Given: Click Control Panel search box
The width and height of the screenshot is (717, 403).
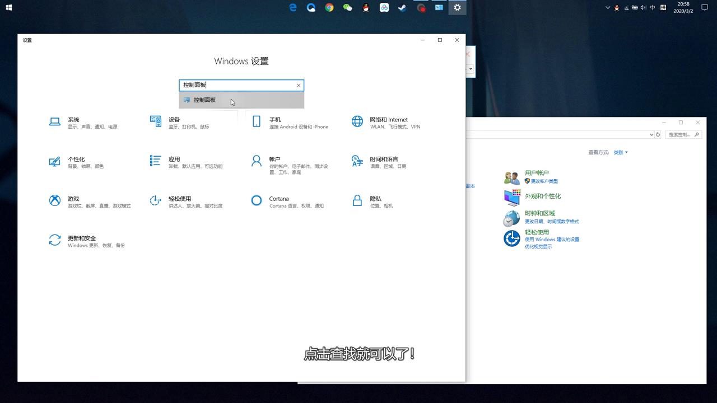Looking at the screenshot, I should (682, 135).
